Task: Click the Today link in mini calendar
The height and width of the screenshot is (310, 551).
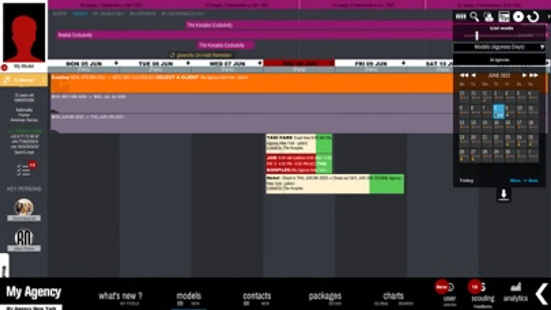Action: (x=466, y=180)
